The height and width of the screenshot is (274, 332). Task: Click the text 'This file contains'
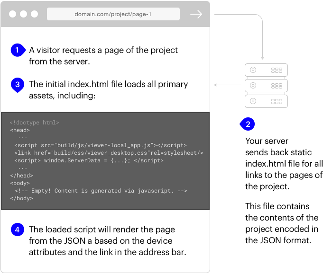click(x=277, y=206)
